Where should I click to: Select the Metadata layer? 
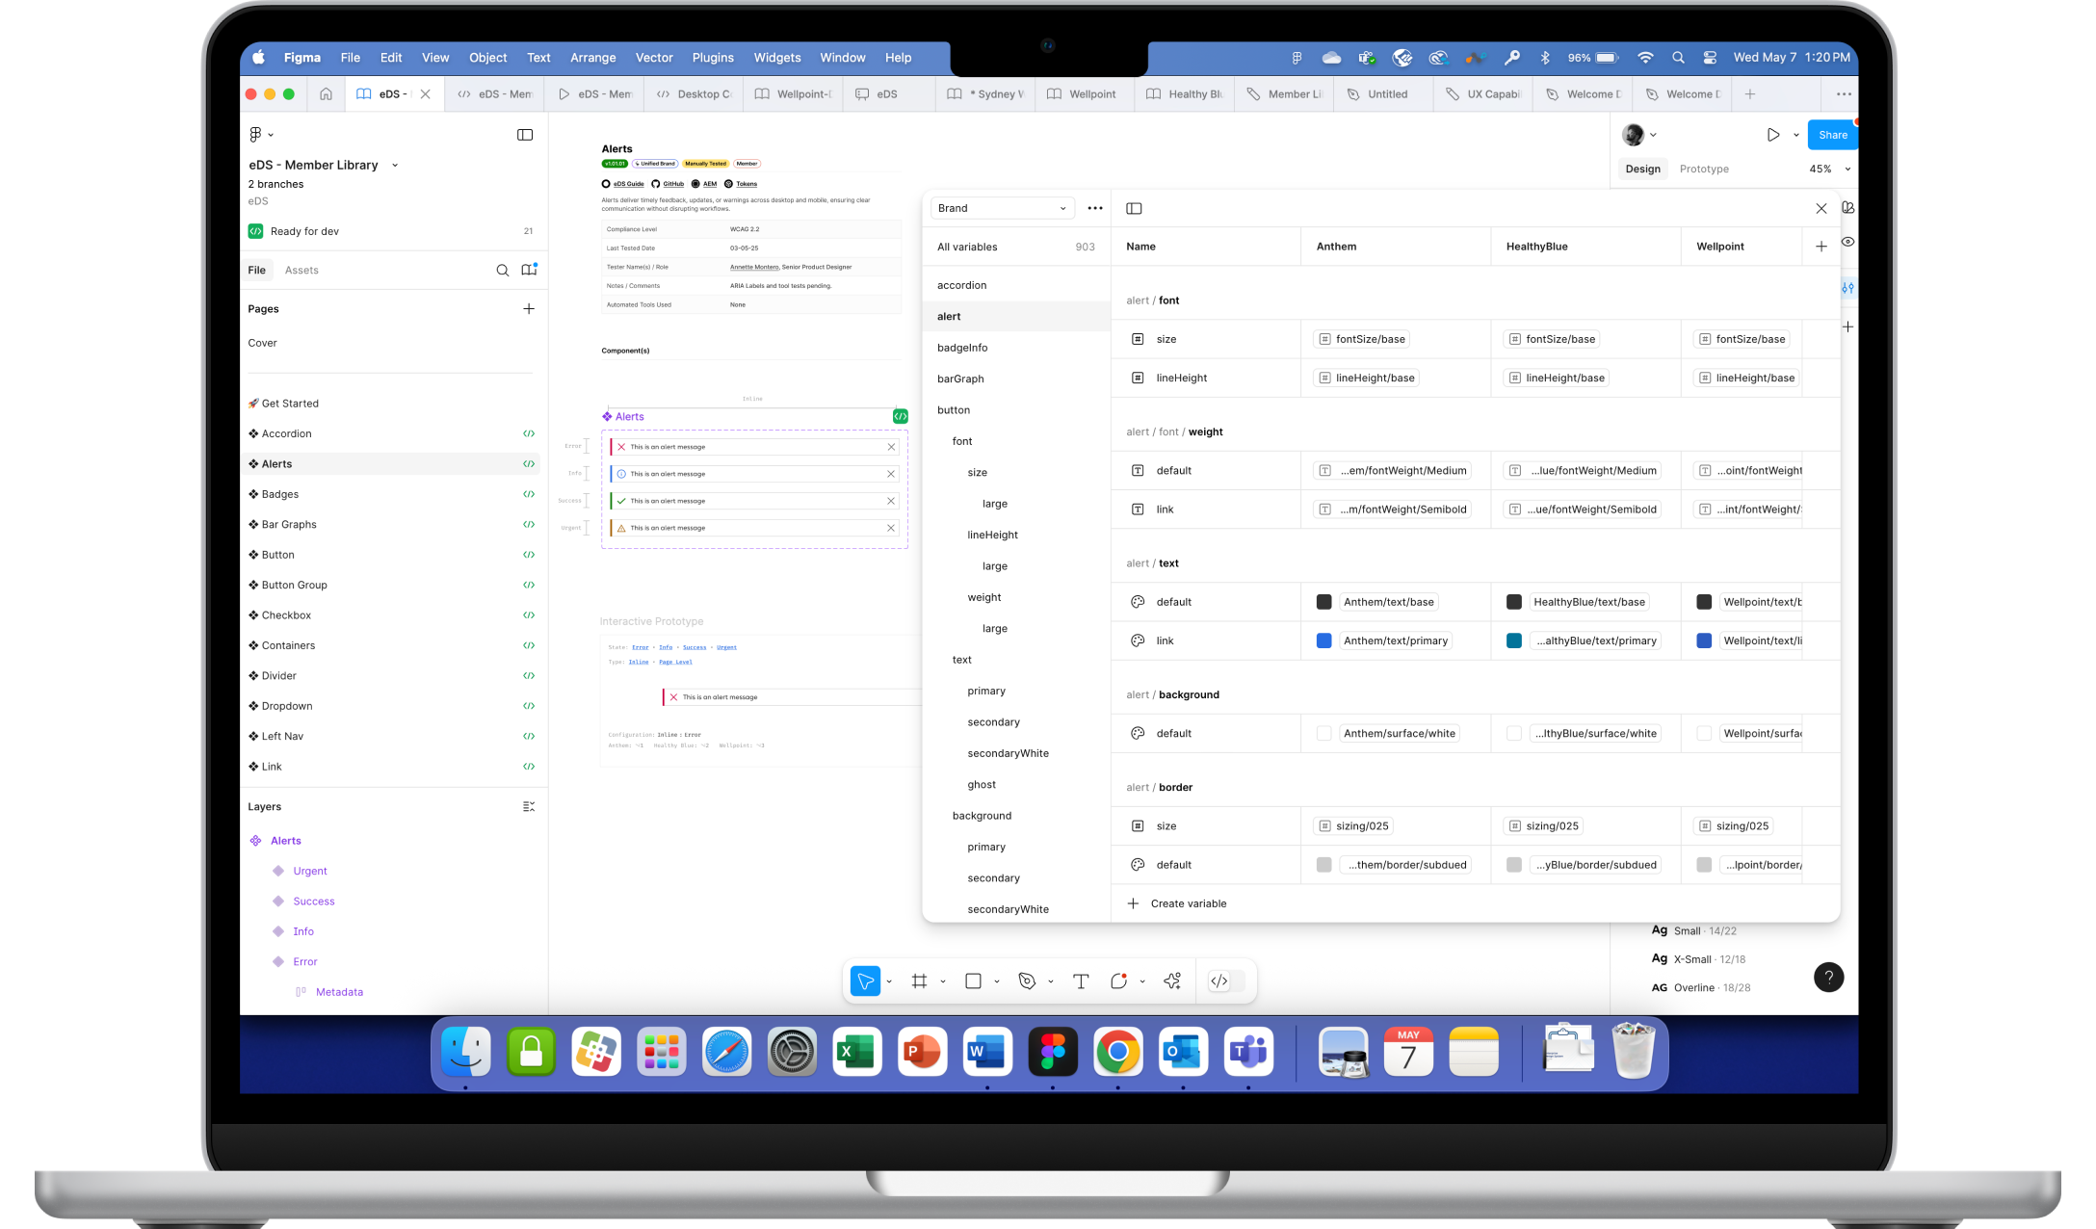coord(339,992)
